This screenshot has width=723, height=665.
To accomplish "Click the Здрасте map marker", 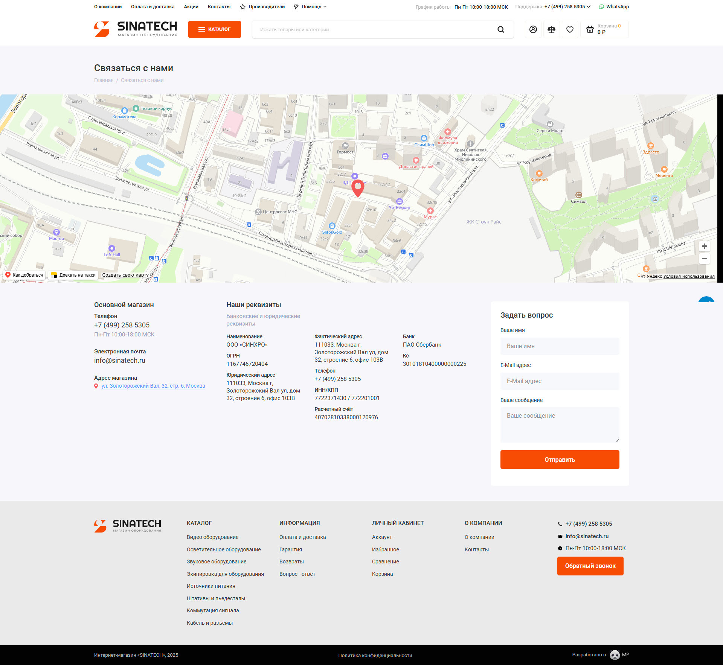I will click(651, 146).
